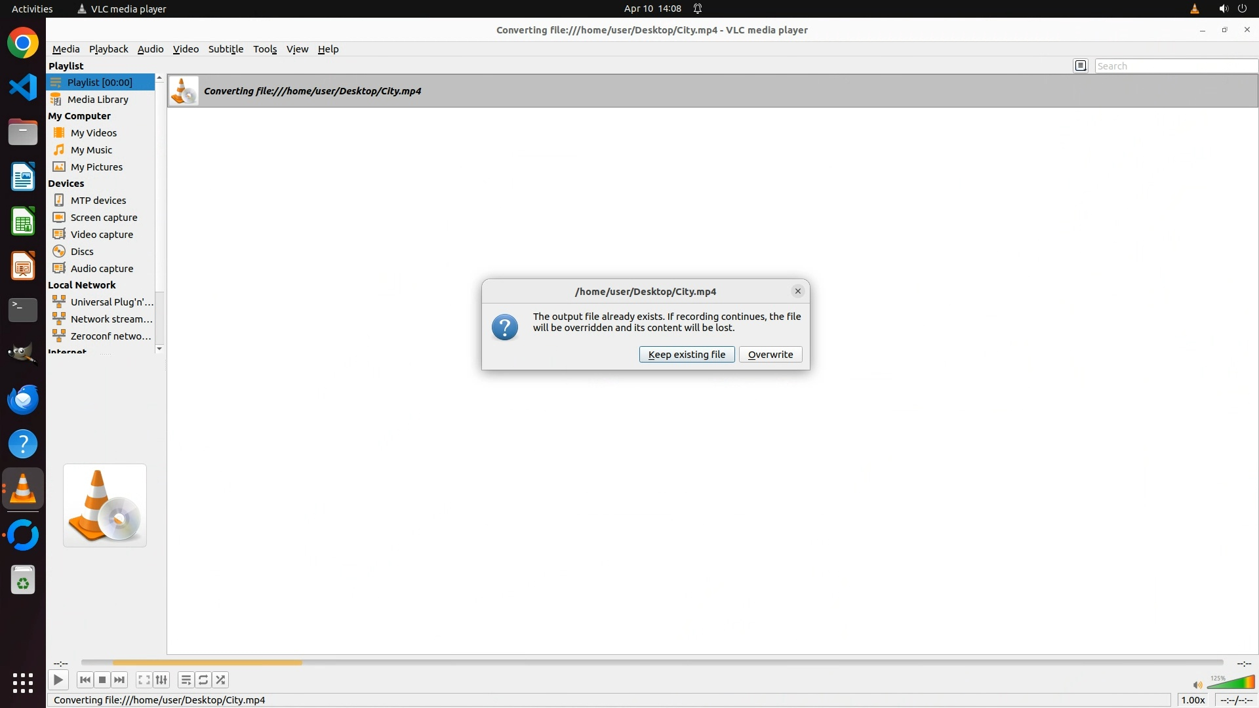This screenshot has height=708, width=1259.
Task: Mute audio via speaker icon
Action: [x=1197, y=685]
